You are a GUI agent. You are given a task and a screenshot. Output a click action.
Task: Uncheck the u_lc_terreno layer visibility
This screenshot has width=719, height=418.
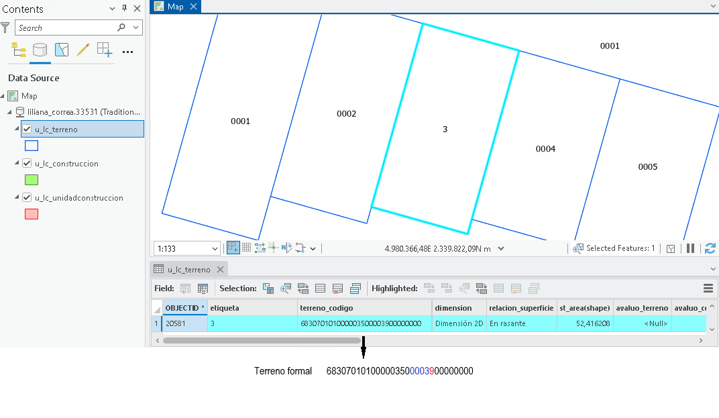point(27,129)
